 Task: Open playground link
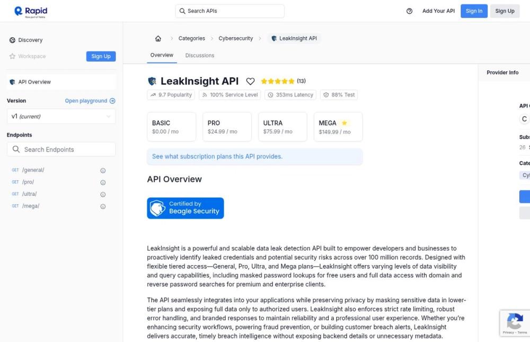[90, 101]
